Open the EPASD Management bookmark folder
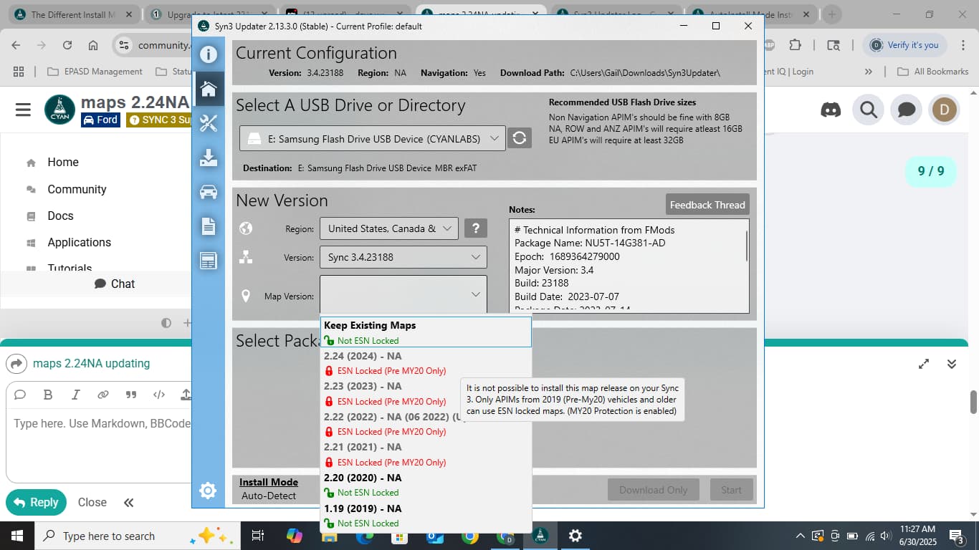The width and height of the screenshot is (979, 550). 95,72
